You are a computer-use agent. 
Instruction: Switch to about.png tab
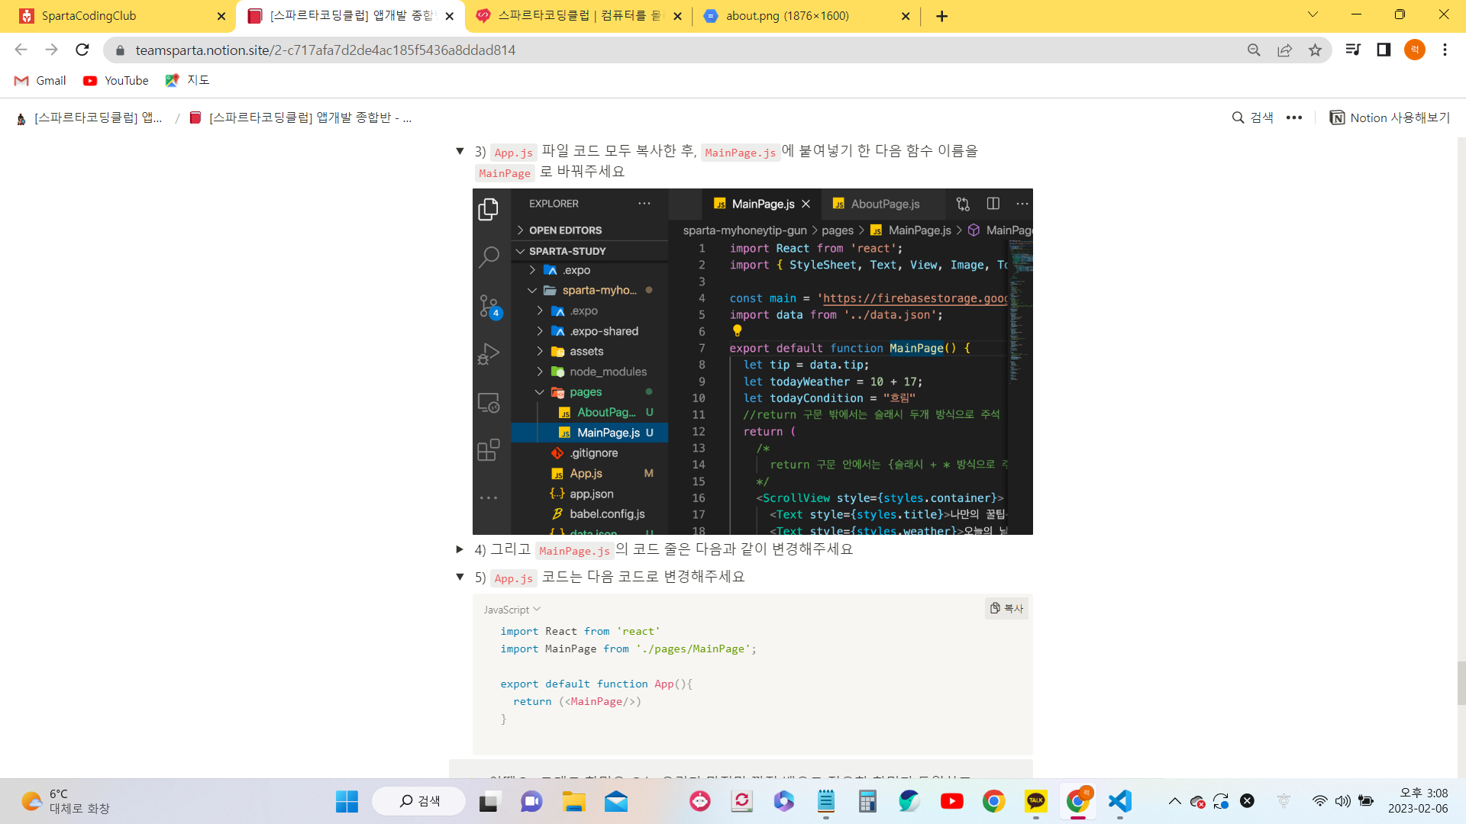click(806, 16)
